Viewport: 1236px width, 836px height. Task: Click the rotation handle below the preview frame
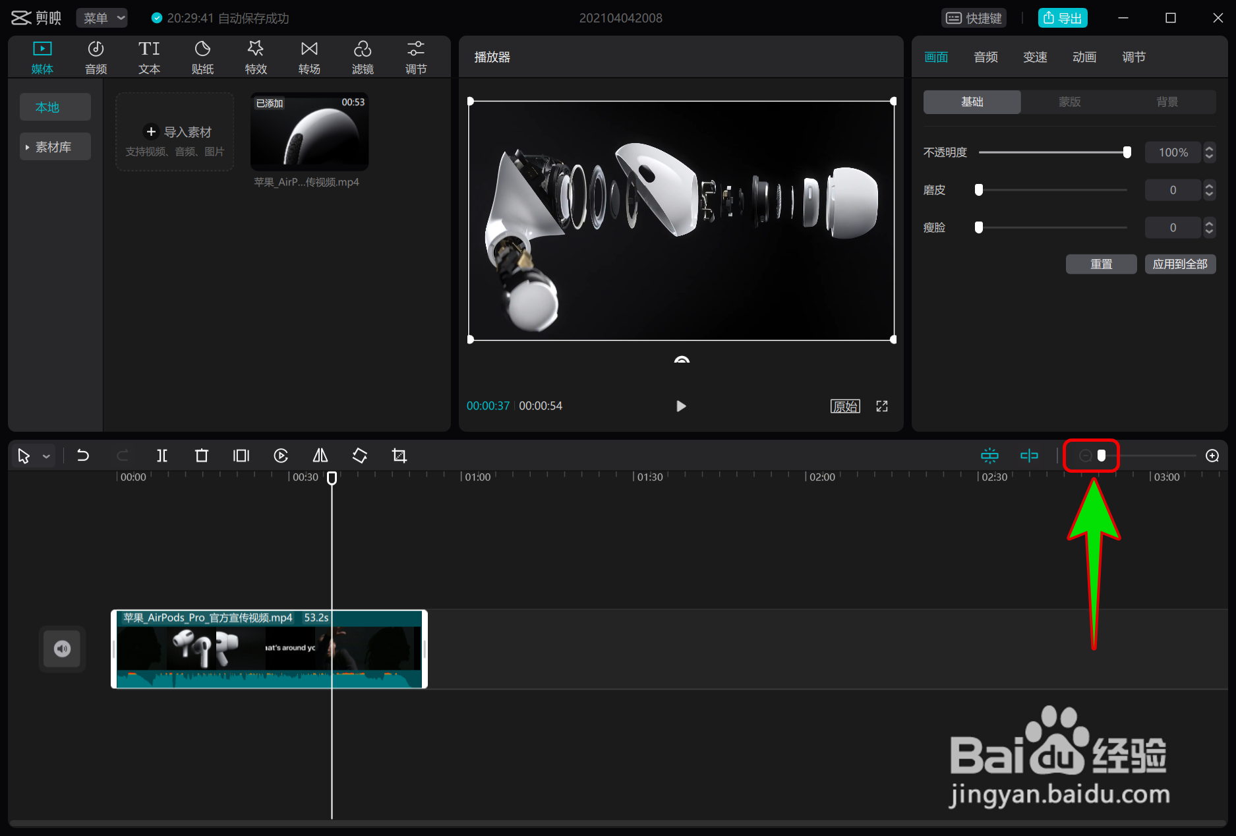pyautogui.click(x=682, y=359)
